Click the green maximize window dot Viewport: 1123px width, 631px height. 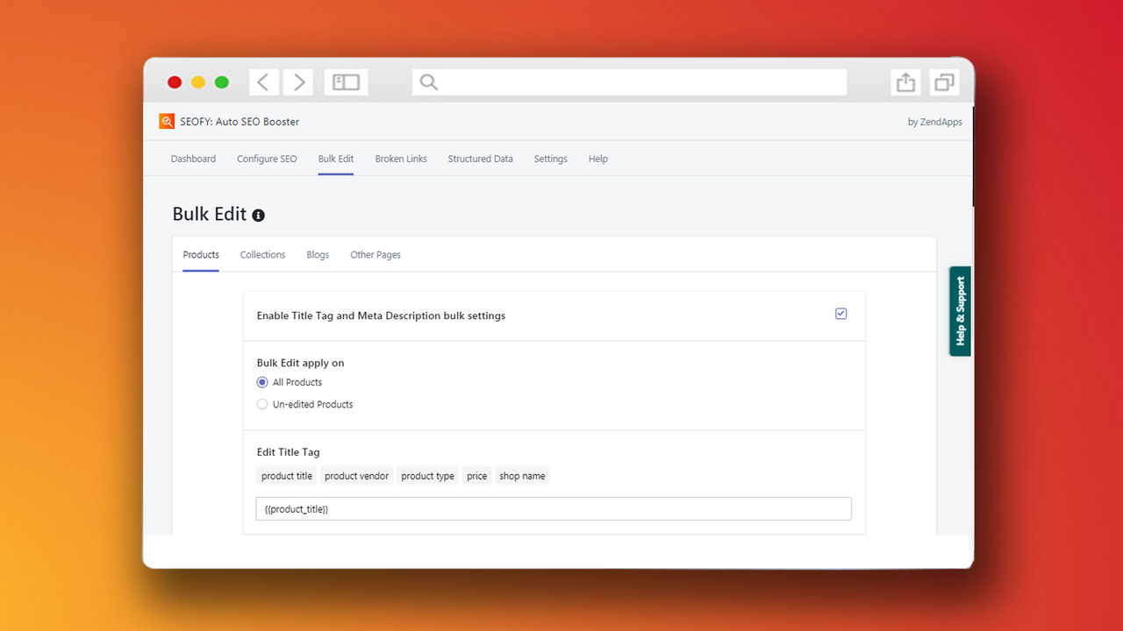click(x=222, y=82)
